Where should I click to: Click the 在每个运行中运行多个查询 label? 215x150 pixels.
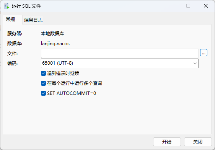[x=75, y=83]
